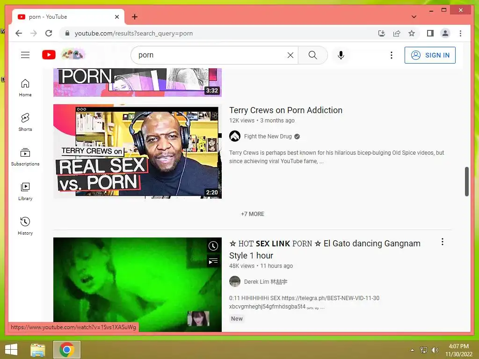Toggle the Chrome side panel

430,33
